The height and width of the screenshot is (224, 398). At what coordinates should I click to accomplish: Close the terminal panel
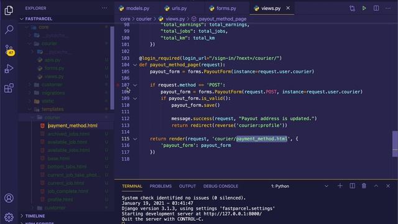[x=388, y=186]
